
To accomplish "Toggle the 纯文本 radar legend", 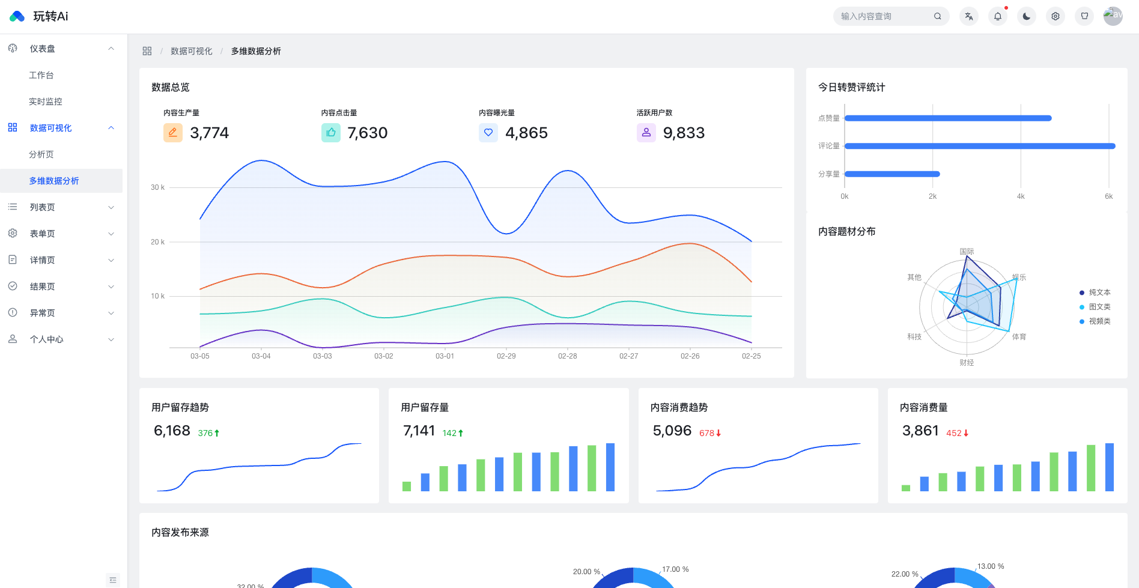I will (1095, 292).
